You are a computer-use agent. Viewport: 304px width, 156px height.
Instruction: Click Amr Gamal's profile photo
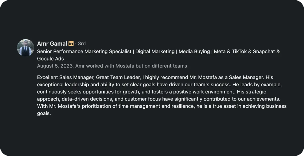pos(25,48)
